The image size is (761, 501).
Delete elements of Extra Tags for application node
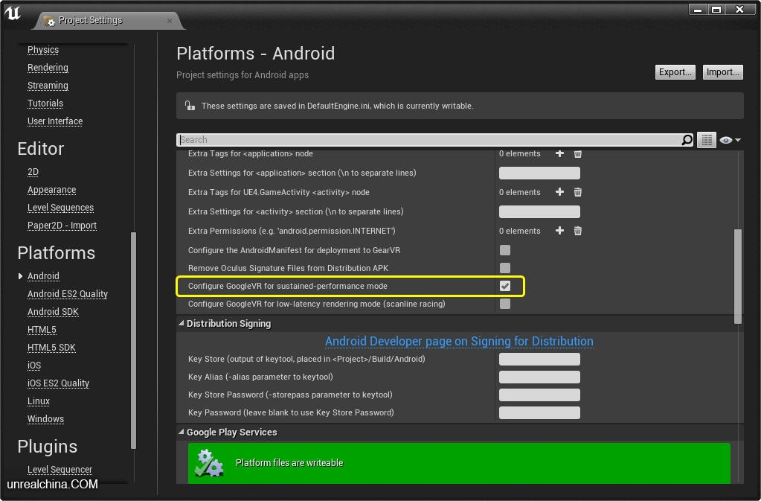577,153
